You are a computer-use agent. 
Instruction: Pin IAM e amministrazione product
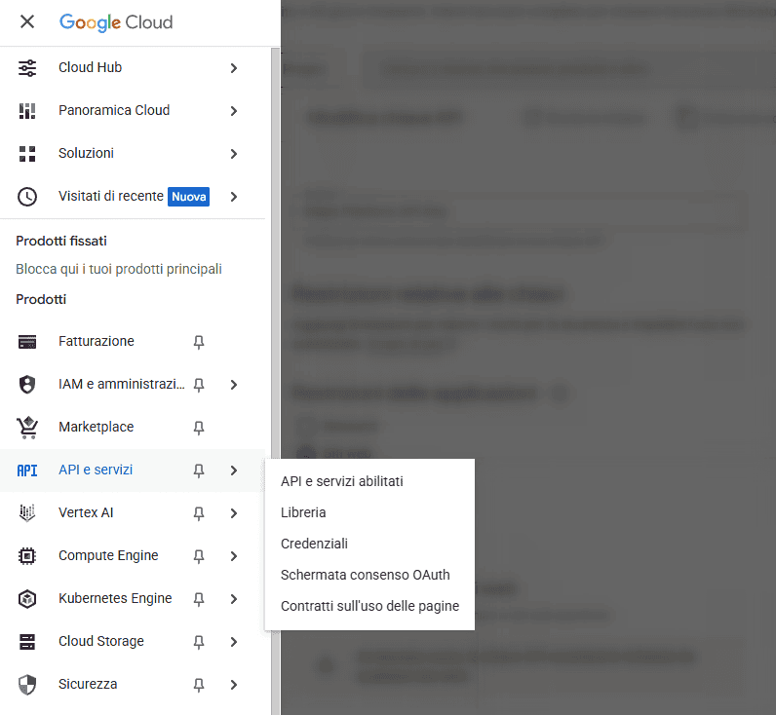[199, 385]
